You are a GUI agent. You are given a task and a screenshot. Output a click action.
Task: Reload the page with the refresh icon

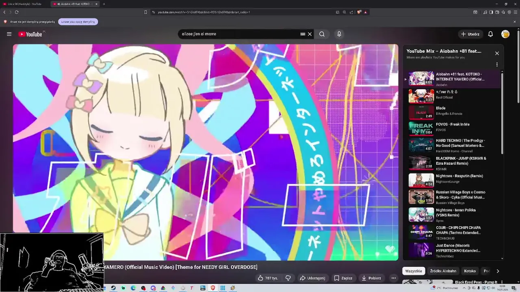[x=17, y=12]
